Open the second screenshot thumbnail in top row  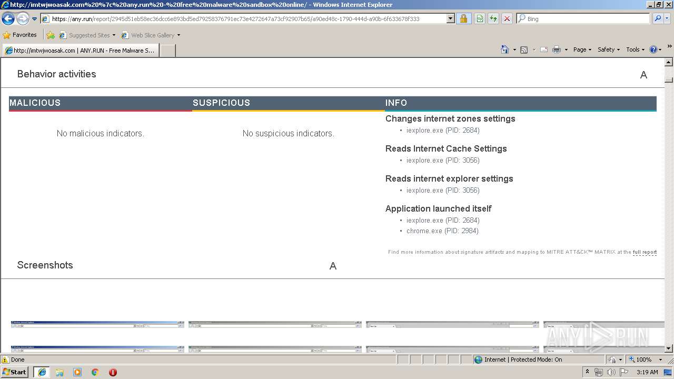coord(275,325)
